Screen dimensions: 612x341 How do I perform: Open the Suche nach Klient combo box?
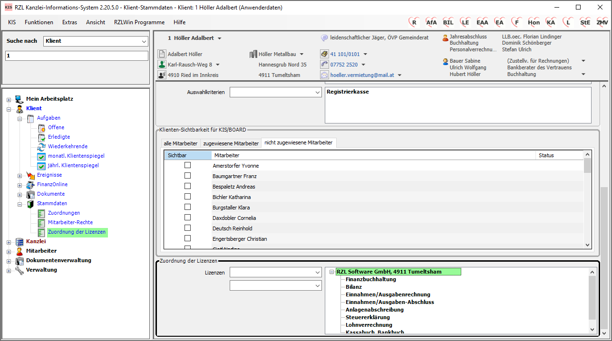pyautogui.click(x=96, y=41)
